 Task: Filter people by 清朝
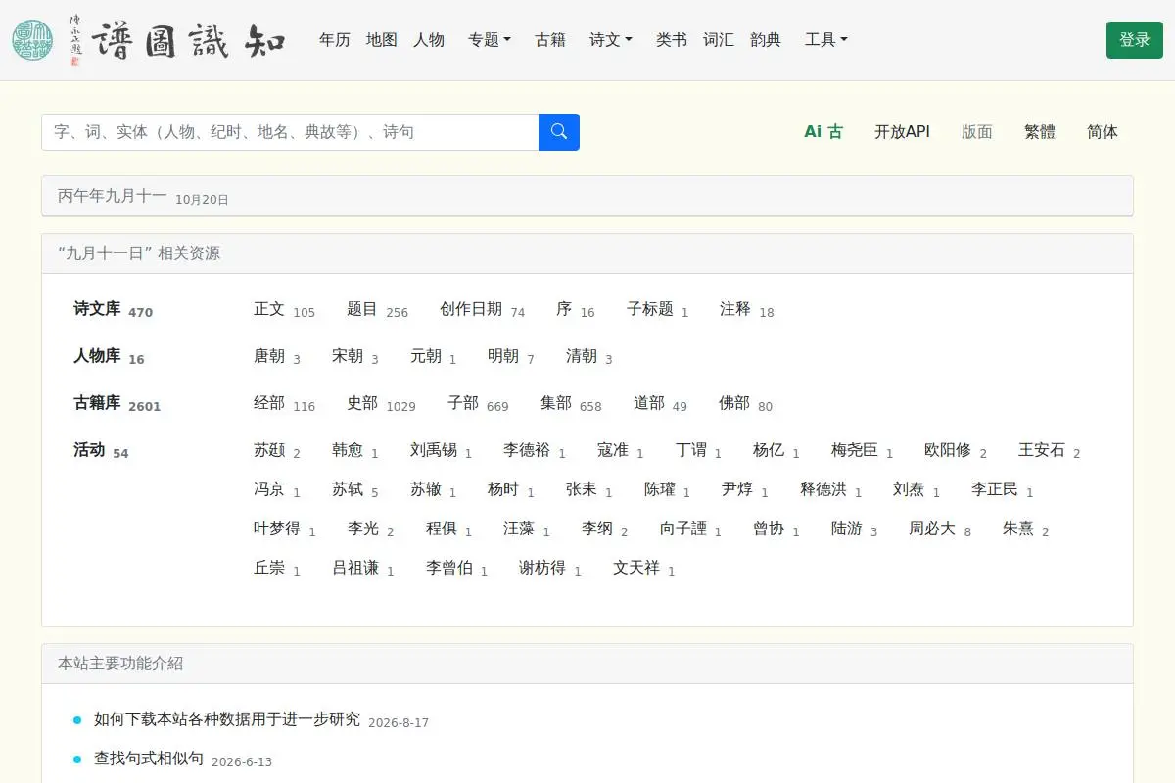tap(589, 357)
